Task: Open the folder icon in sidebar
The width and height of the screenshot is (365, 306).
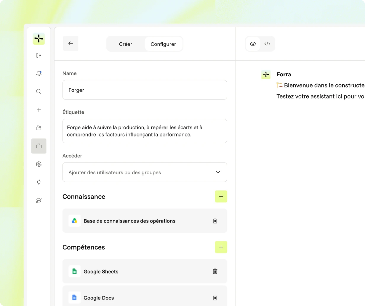Action: [39, 128]
